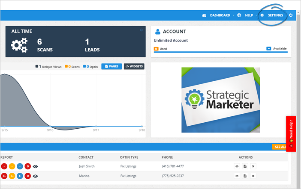This screenshot has height=189, width=301.
Task: Click the account usage progress bar
Action: 220,53
